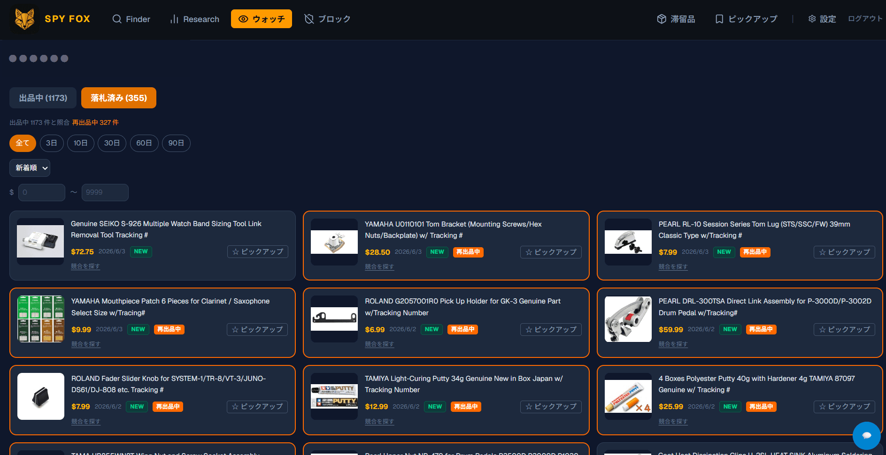
Task: Select the 60日 period filter
Action: 144,143
